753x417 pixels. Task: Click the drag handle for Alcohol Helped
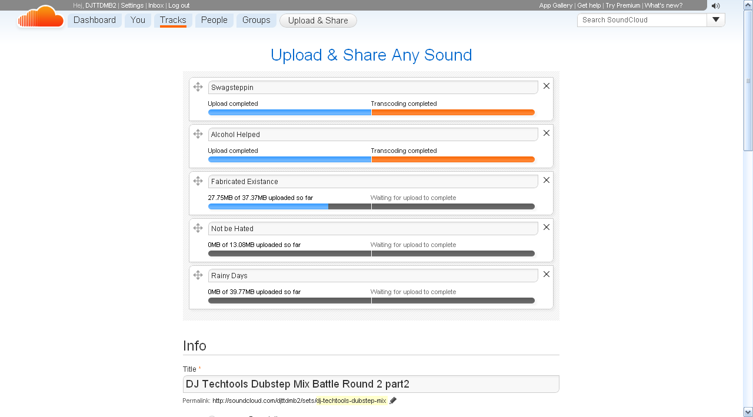pyautogui.click(x=198, y=134)
